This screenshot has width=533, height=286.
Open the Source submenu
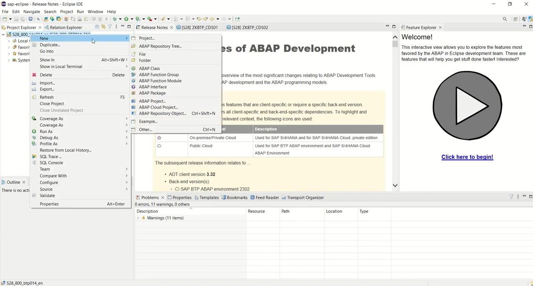tap(81, 189)
